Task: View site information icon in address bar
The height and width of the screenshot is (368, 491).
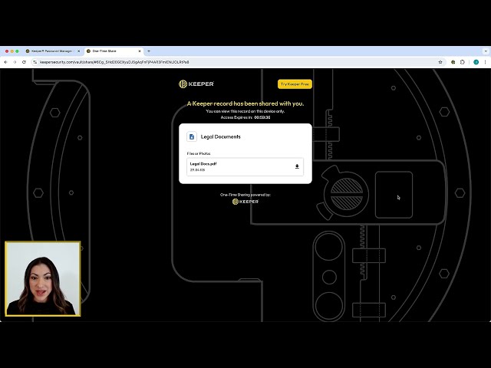Action: 35,62
